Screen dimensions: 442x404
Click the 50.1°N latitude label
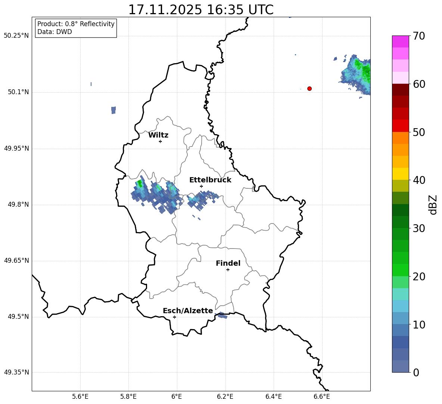(18, 92)
